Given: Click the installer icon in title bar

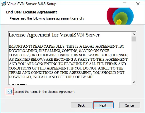Looking at the screenshot, I should [4, 4].
